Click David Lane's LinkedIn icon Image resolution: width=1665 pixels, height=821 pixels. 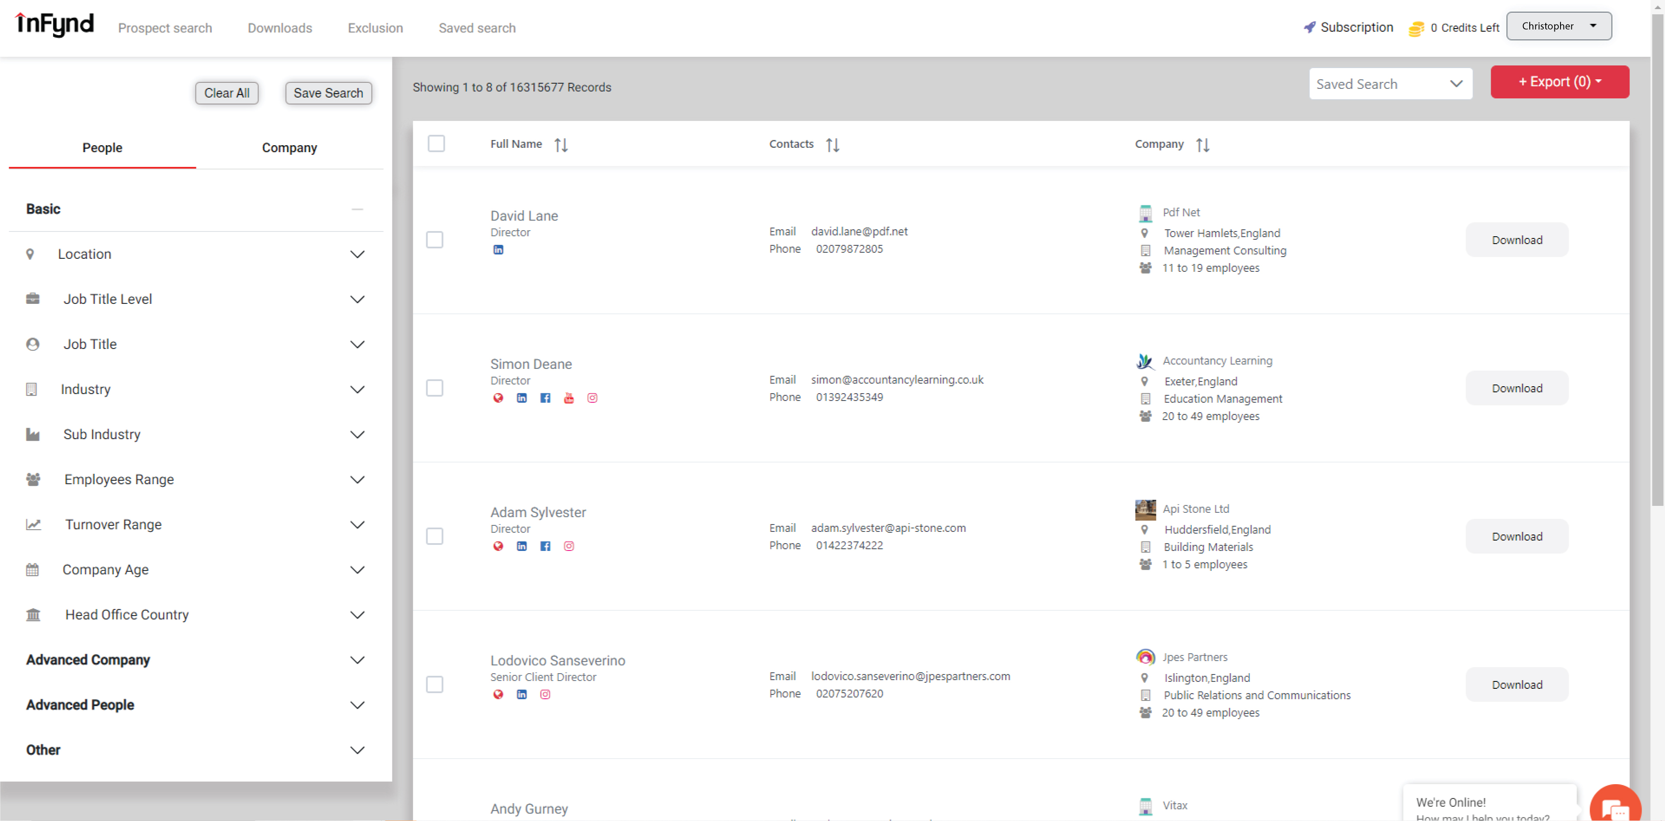click(x=498, y=250)
